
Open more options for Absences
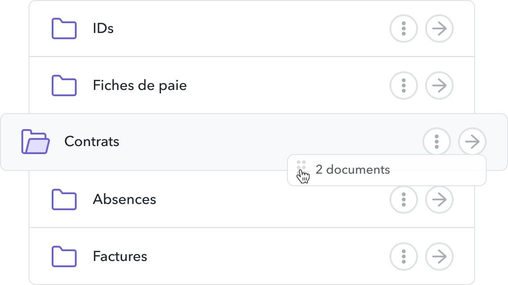(404, 199)
